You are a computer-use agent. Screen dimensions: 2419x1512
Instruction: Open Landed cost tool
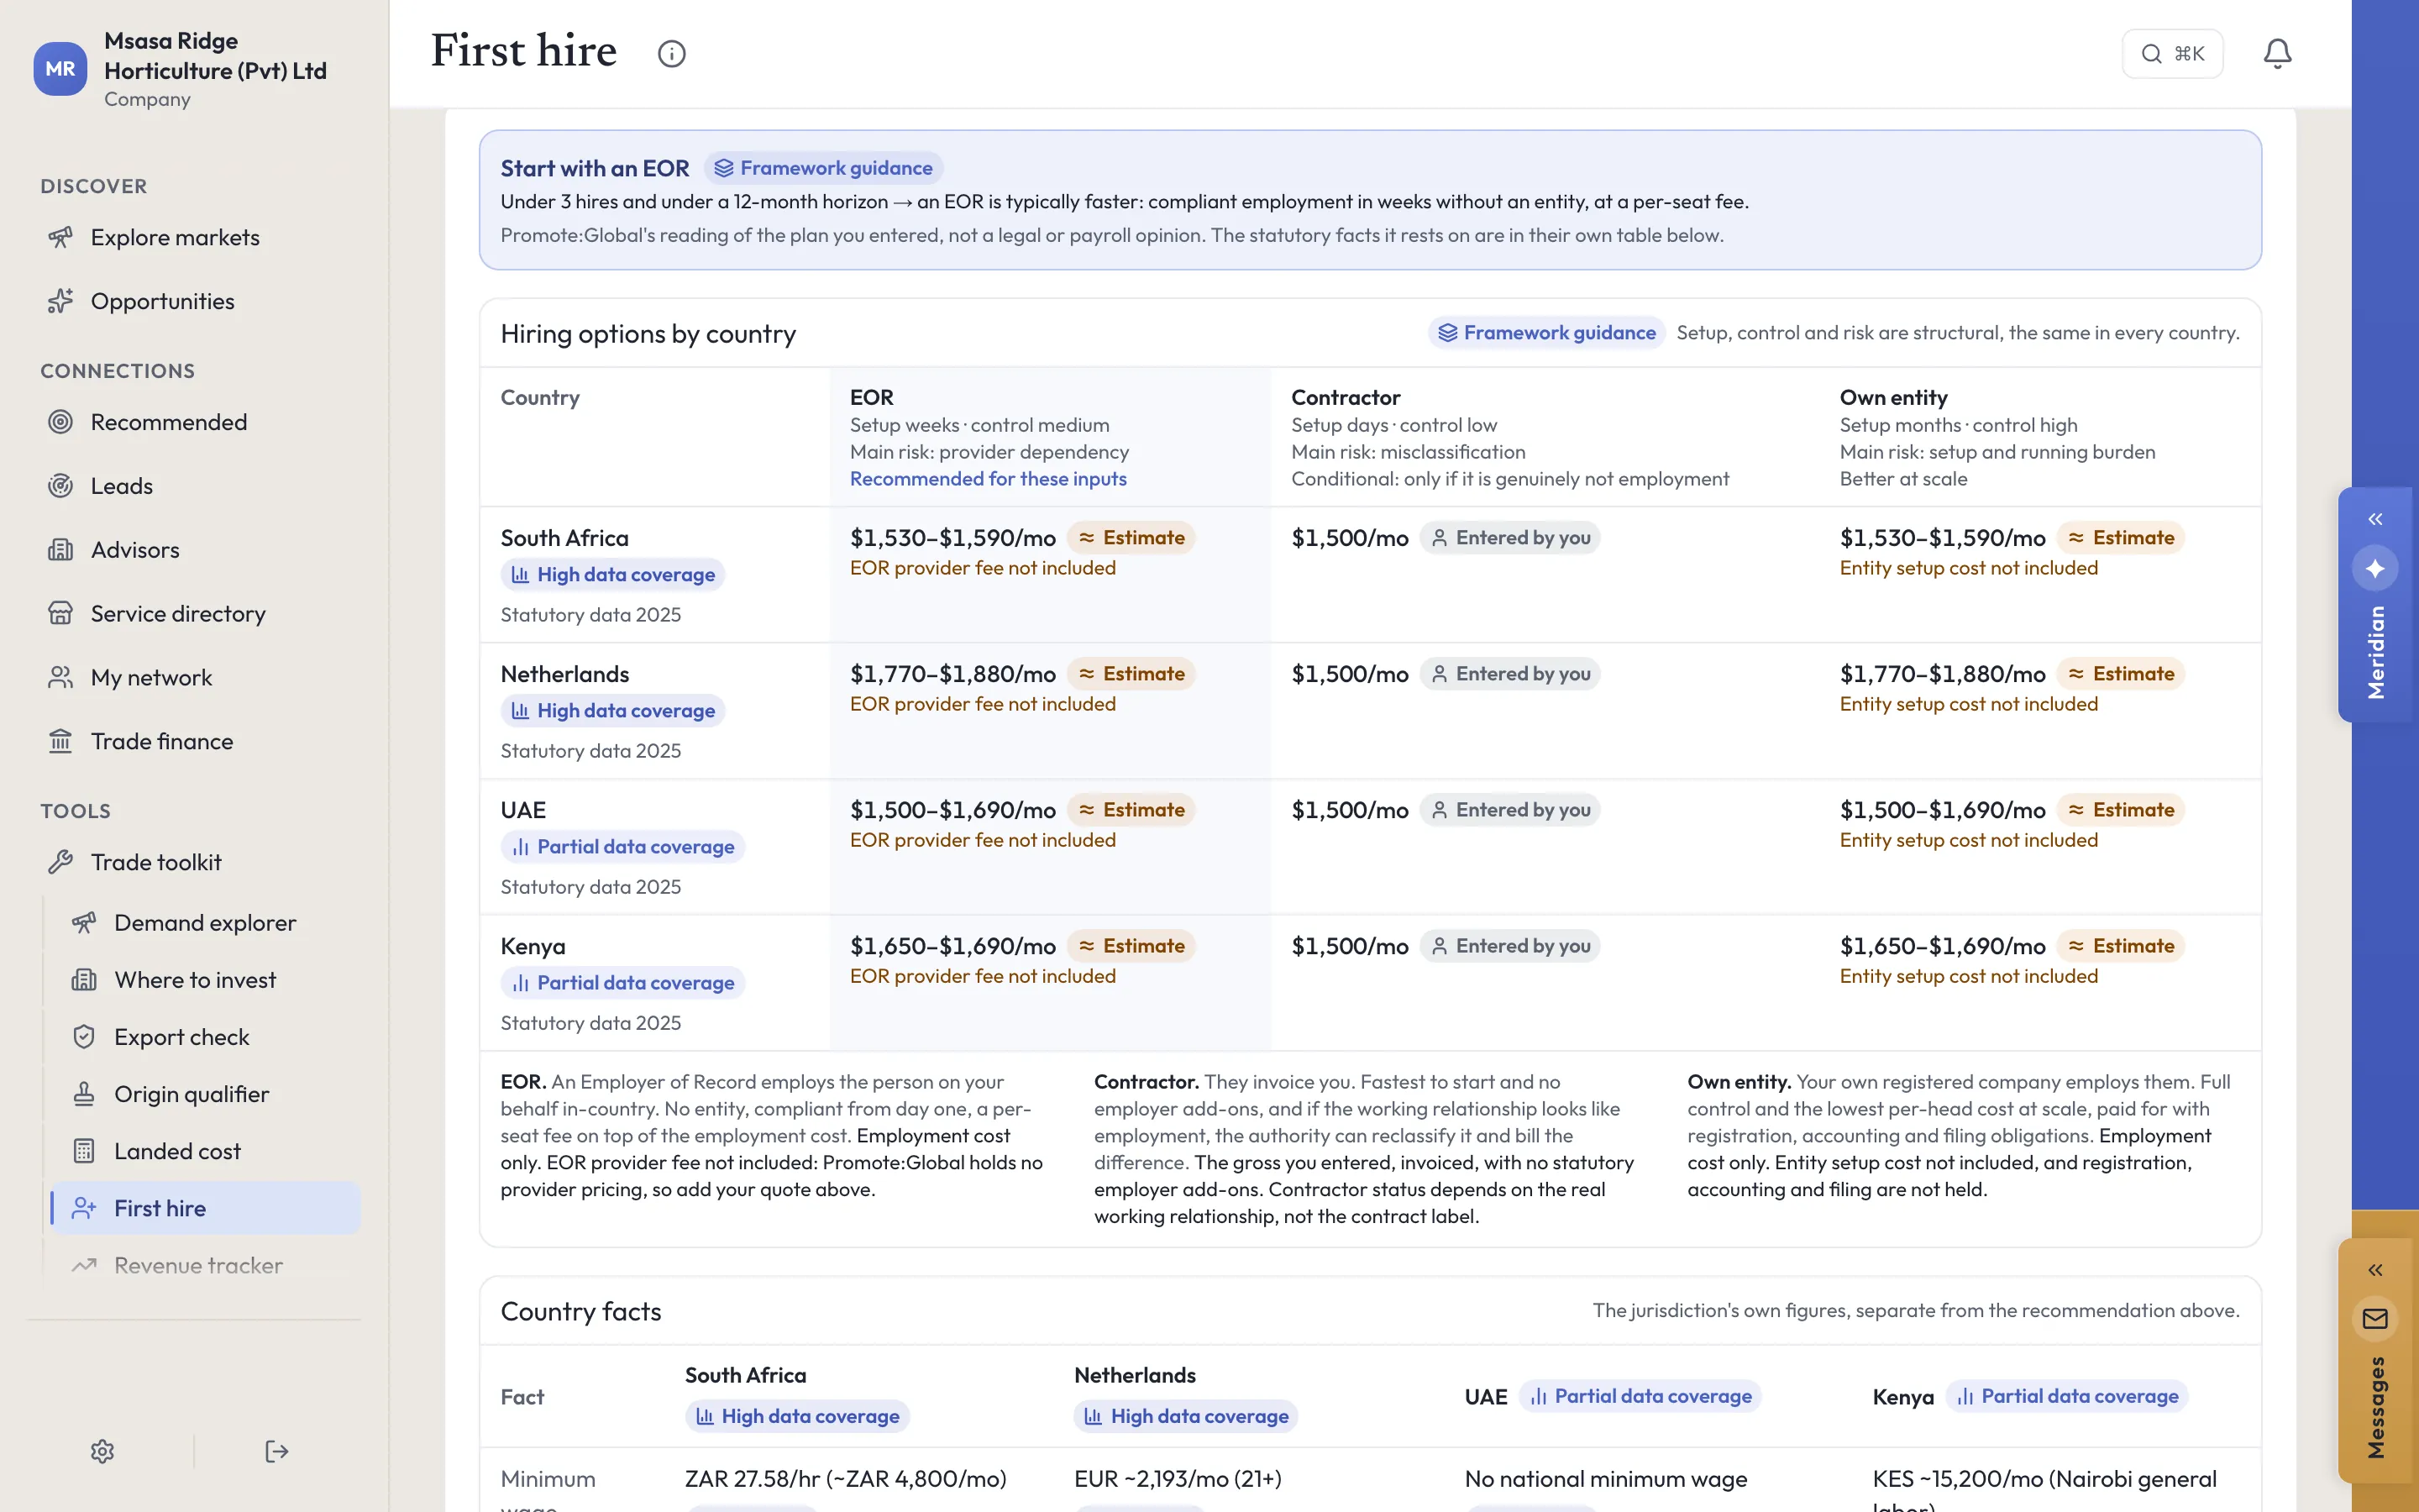(206, 1151)
